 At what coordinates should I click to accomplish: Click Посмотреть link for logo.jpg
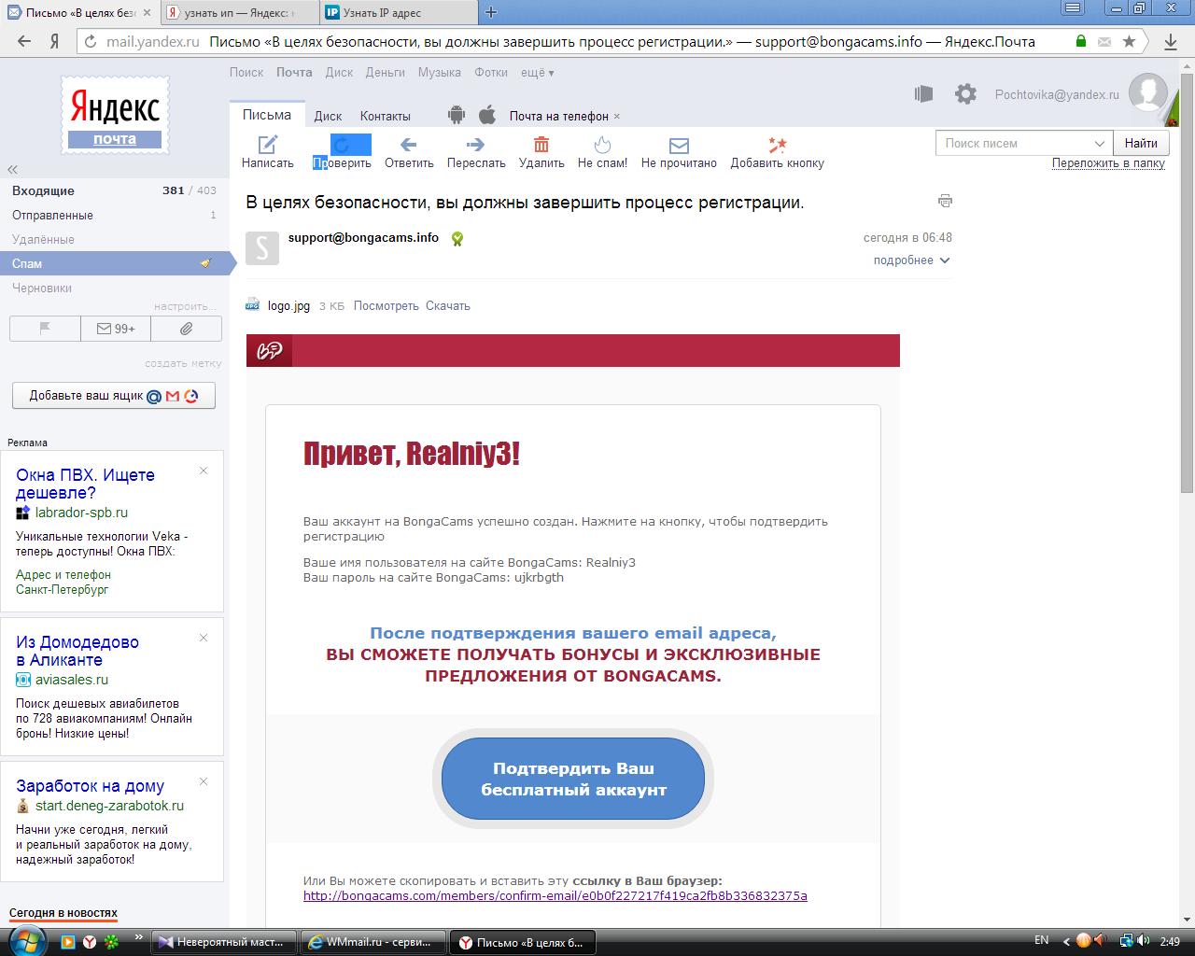tap(386, 305)
